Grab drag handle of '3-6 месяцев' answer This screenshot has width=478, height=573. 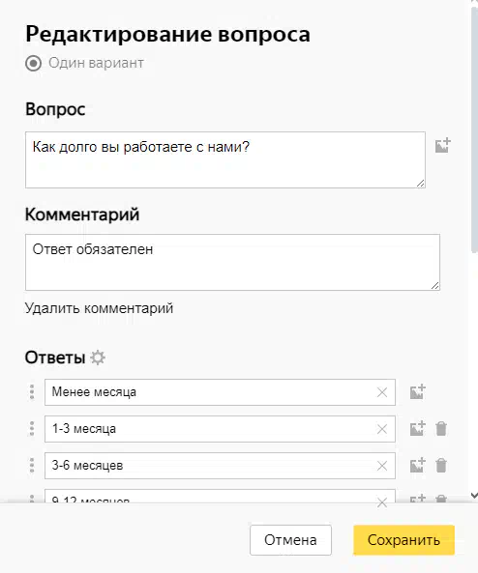click(x=32, y=466)
